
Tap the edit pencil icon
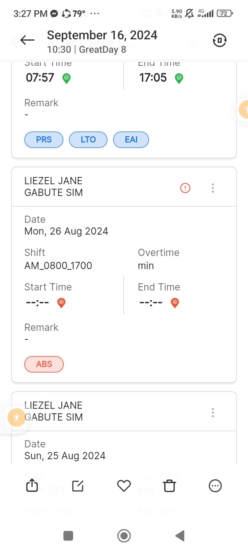pyautogui.click(x=78, y=486)
